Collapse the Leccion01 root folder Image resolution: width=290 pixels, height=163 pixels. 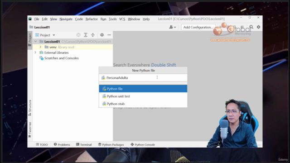pos(35,42)
